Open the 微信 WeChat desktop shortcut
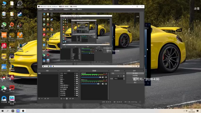Viewport: 201px width, 113px height. pyautogui.click(x=4, y=89)
